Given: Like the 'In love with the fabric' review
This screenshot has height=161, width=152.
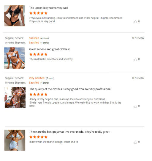Looking at the screenshot, I should click(135, 142).
